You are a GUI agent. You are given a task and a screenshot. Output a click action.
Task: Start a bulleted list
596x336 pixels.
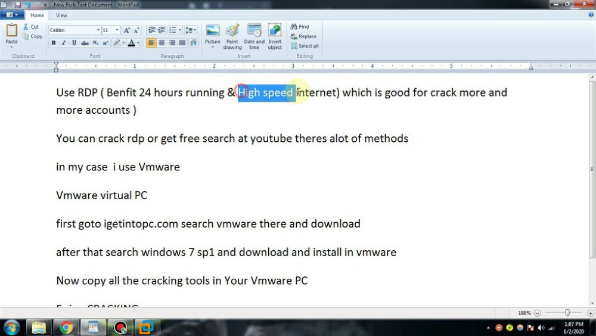click(173, 30)
